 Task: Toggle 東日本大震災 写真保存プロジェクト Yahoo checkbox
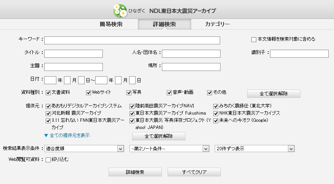(x=132, y=121)
